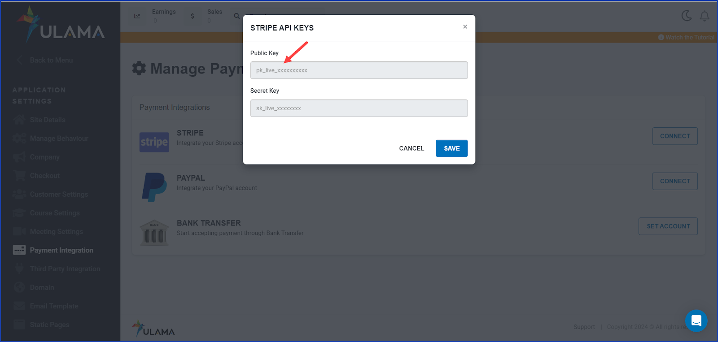Save the Stripe API keys
718x342 pixels.
click(451, 148)
